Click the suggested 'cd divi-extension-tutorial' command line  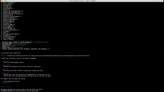coord(11,82)
